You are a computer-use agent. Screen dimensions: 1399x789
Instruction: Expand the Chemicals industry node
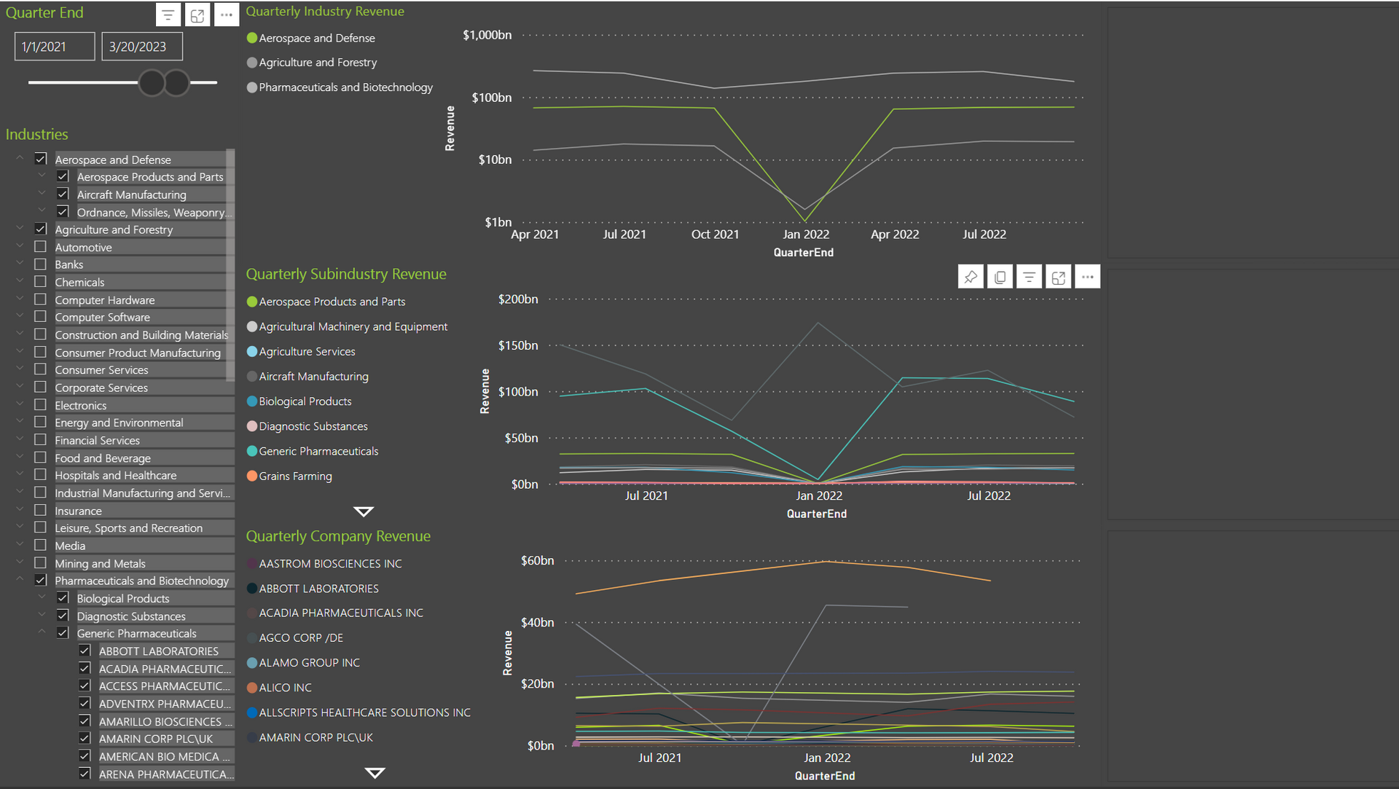click(x=20, y=281)
